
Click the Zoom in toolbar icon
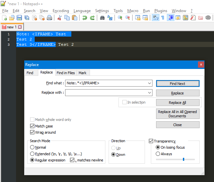120,18
